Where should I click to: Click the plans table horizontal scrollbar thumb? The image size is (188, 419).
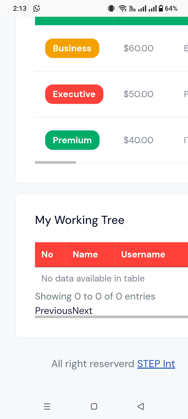tap(55, 162)
